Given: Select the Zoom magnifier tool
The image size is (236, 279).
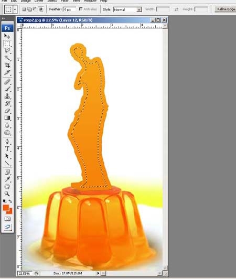Looking at the screenshot, I should [x=7, y=194].
